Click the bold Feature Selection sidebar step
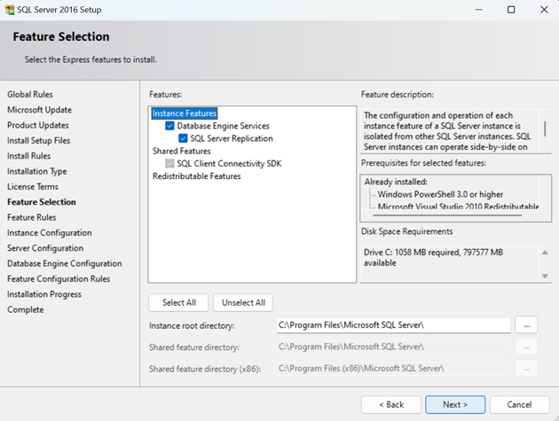 pos(42,202)
